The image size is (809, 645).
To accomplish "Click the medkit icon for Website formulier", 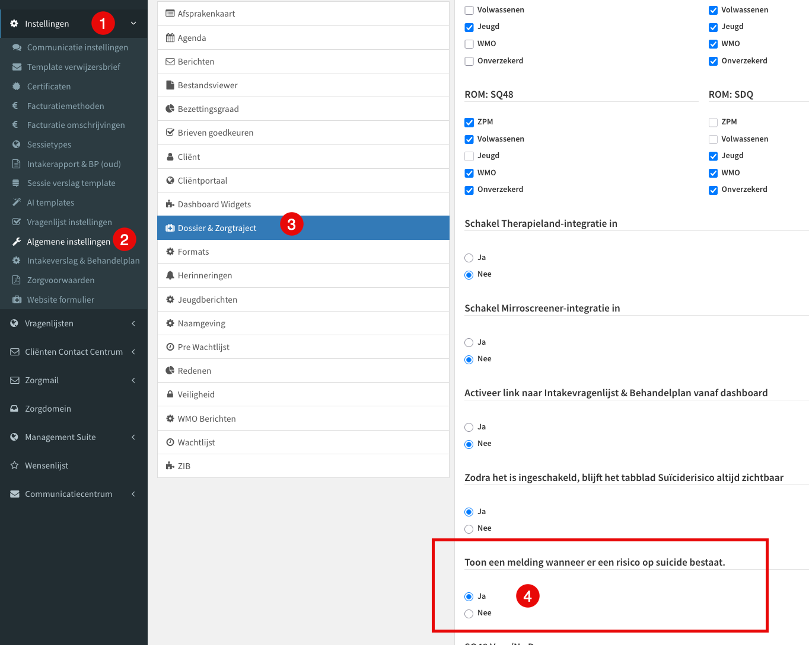I will point(17,300).
